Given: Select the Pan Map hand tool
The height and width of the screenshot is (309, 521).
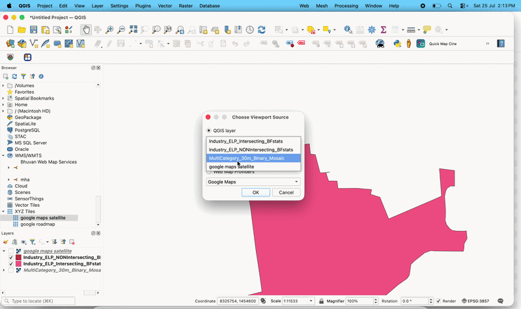Looking at the screenshot, I should tap(86, 30).
